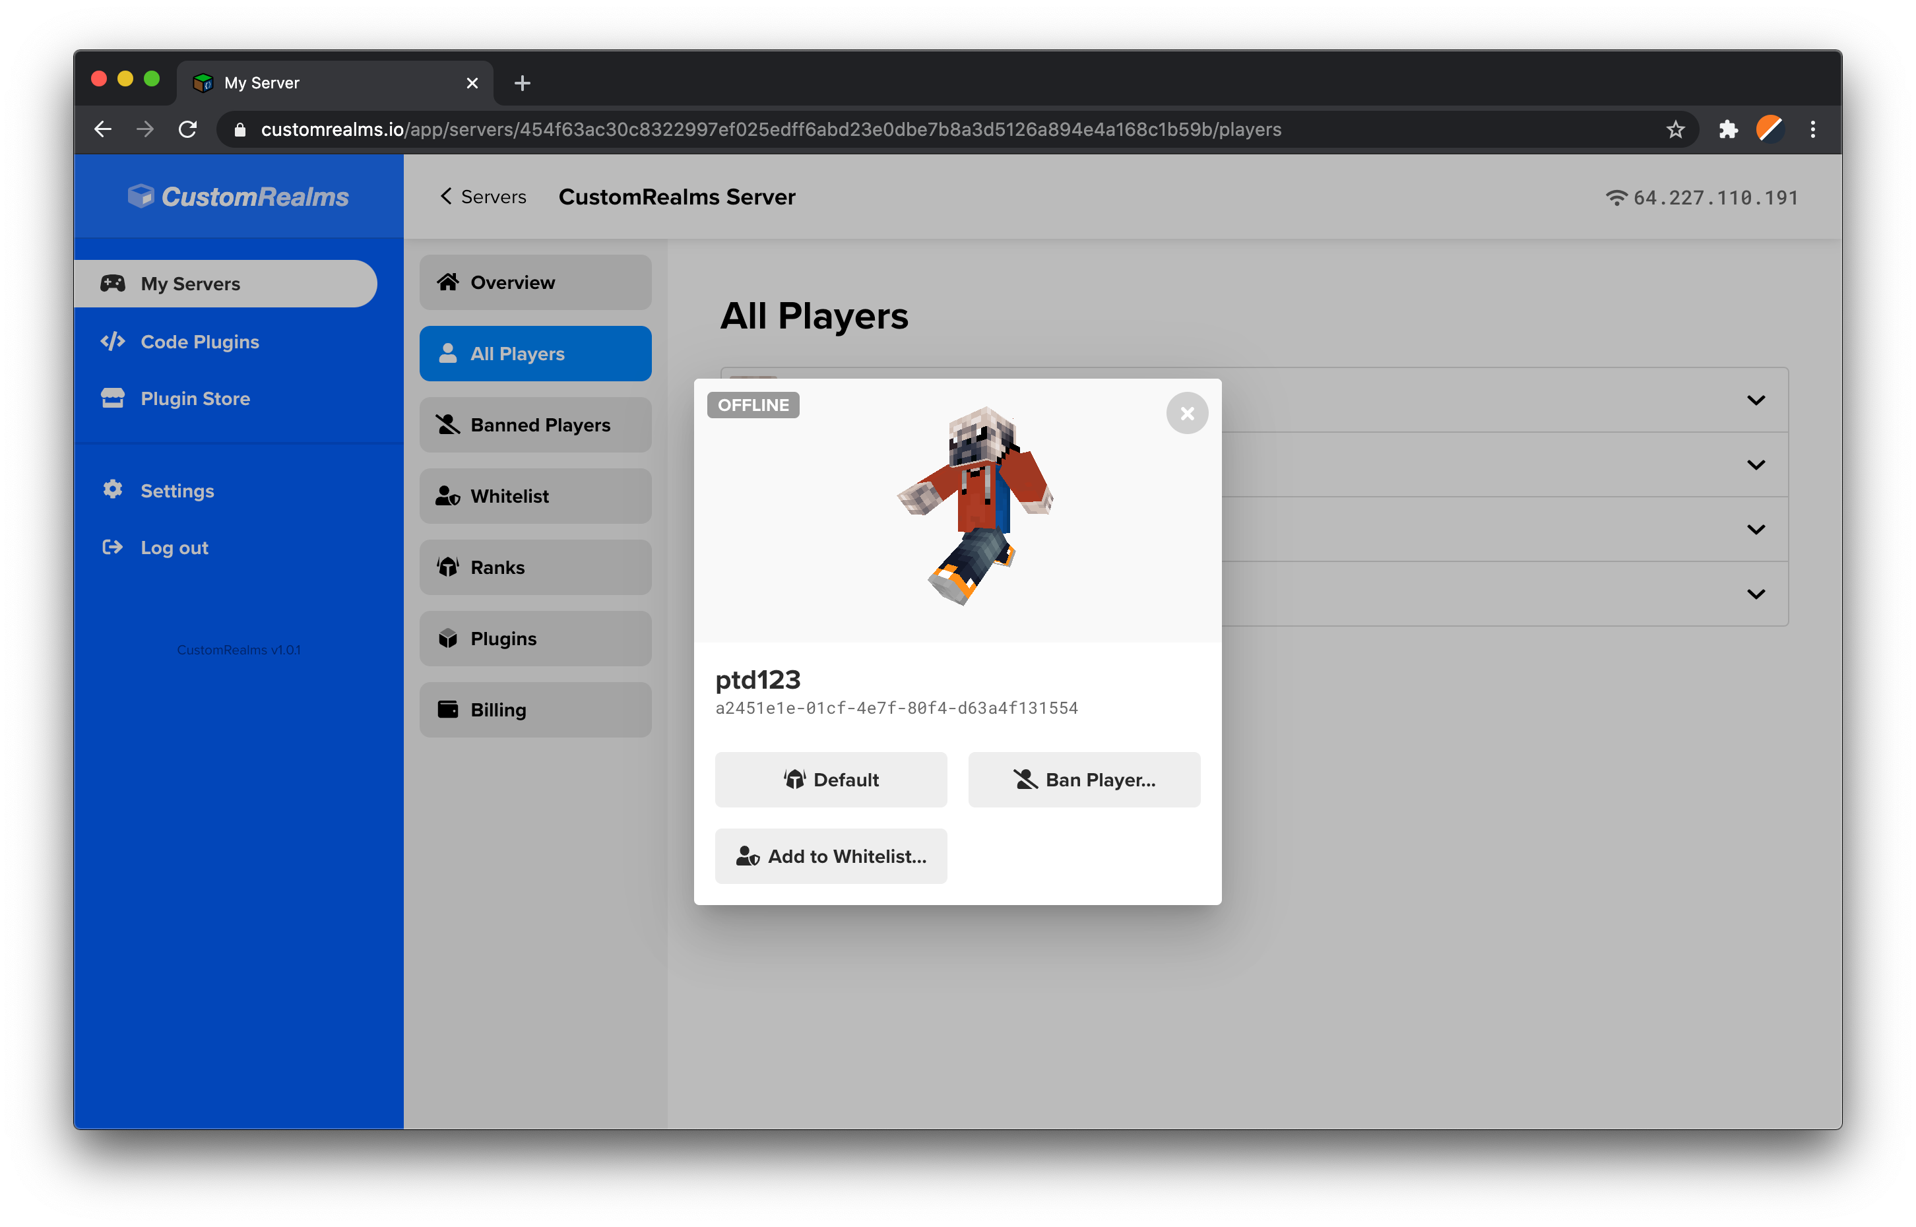Click the My Servers gamepad icon
This screenshot has width=1916, height=1227.
tap(112, 283)
